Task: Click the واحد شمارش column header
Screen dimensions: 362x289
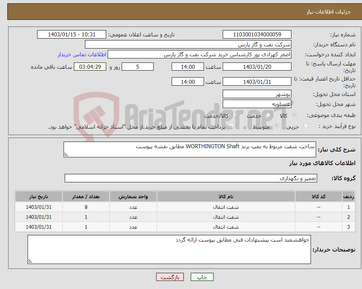Action: (x=133, y=196)
